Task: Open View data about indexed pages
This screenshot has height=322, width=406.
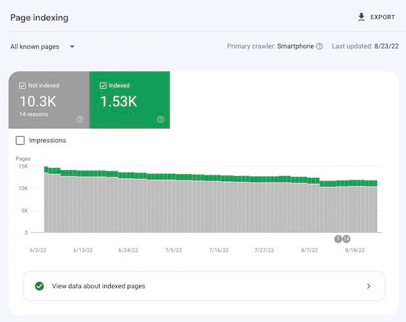Action: (98, 286)
